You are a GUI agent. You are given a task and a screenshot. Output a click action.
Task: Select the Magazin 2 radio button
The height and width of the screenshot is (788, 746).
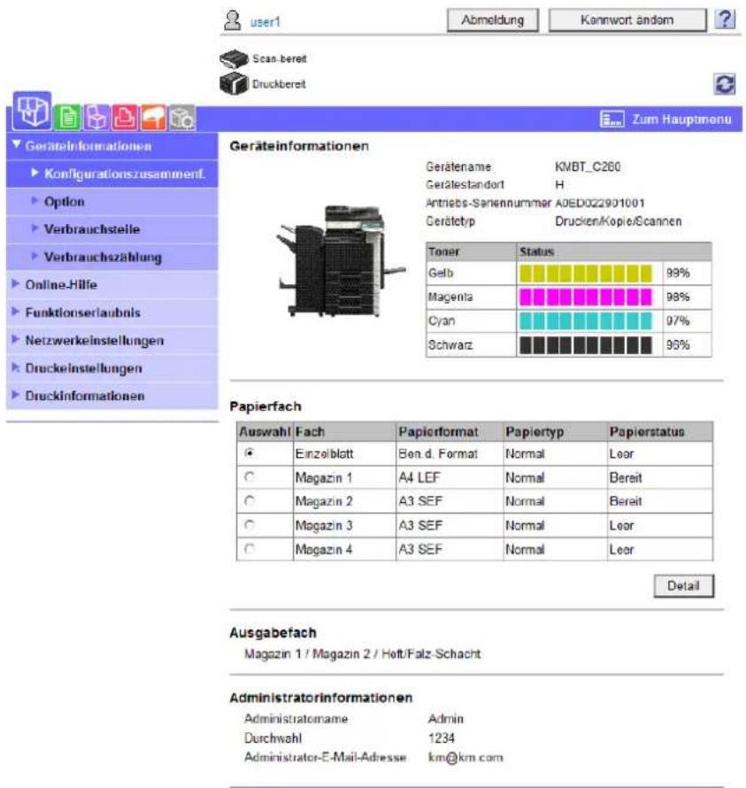tap(250, 500)
